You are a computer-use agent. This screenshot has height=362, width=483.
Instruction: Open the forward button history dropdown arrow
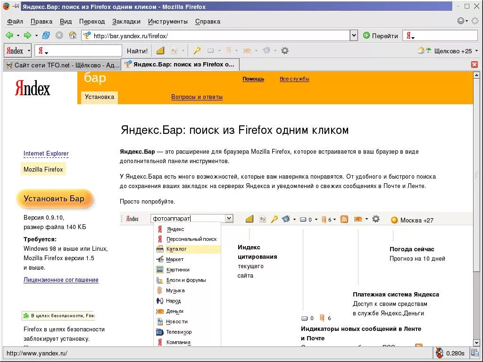point(36,36)
